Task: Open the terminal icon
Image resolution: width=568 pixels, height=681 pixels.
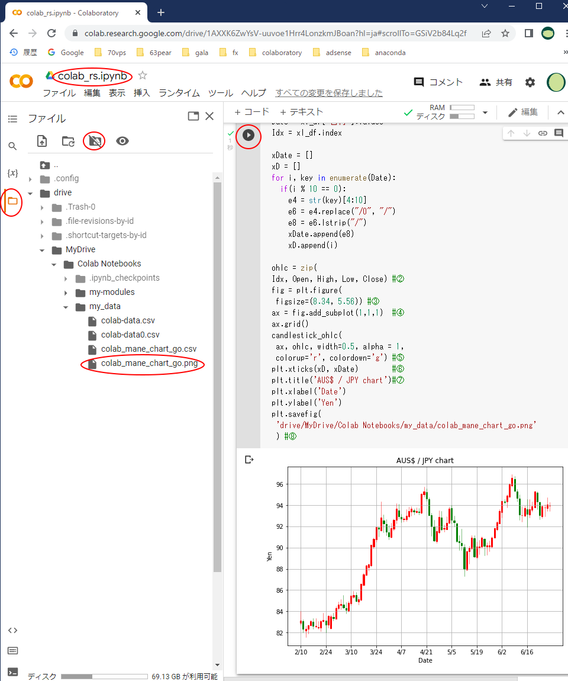Action: pos(12,672)
